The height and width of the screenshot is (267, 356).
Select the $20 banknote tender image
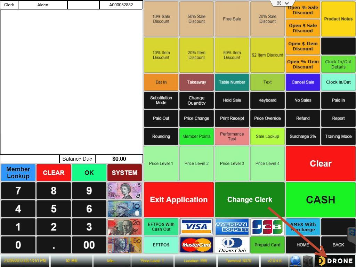click(x=124, y=227)
